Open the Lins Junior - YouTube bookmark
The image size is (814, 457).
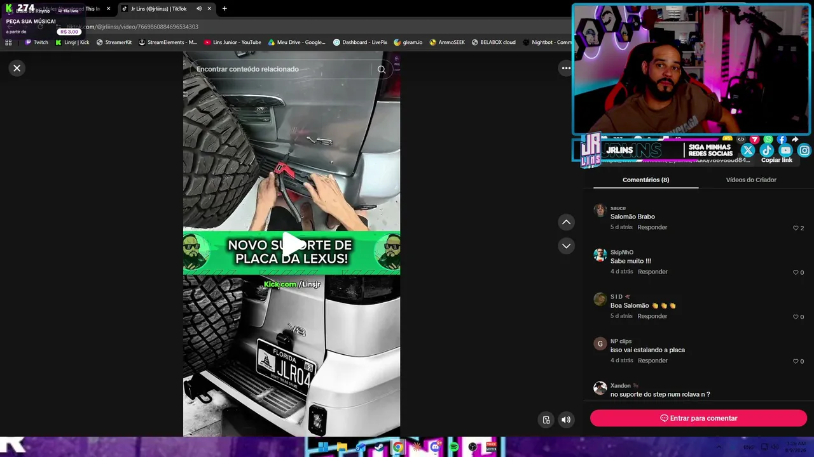233,43
